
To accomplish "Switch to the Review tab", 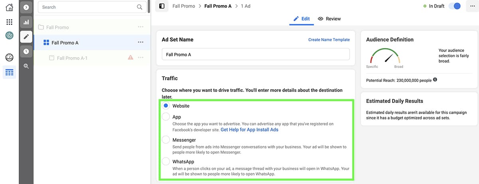I will (329, 19).
